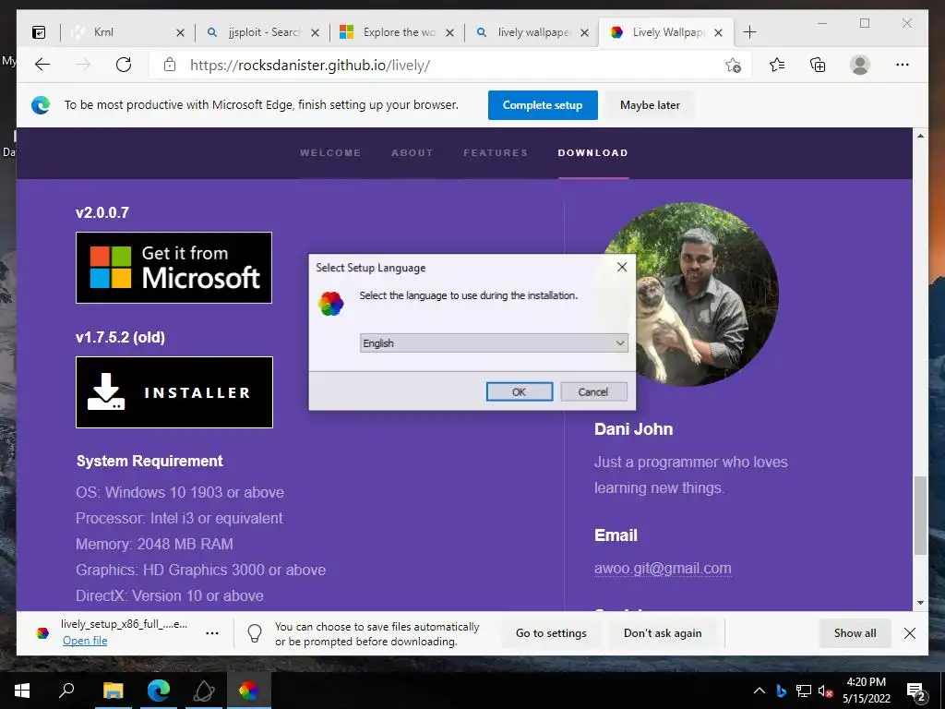Viewport: 945px width, 709px height.
Task: View site information lock icon
Action: [170, 65]
